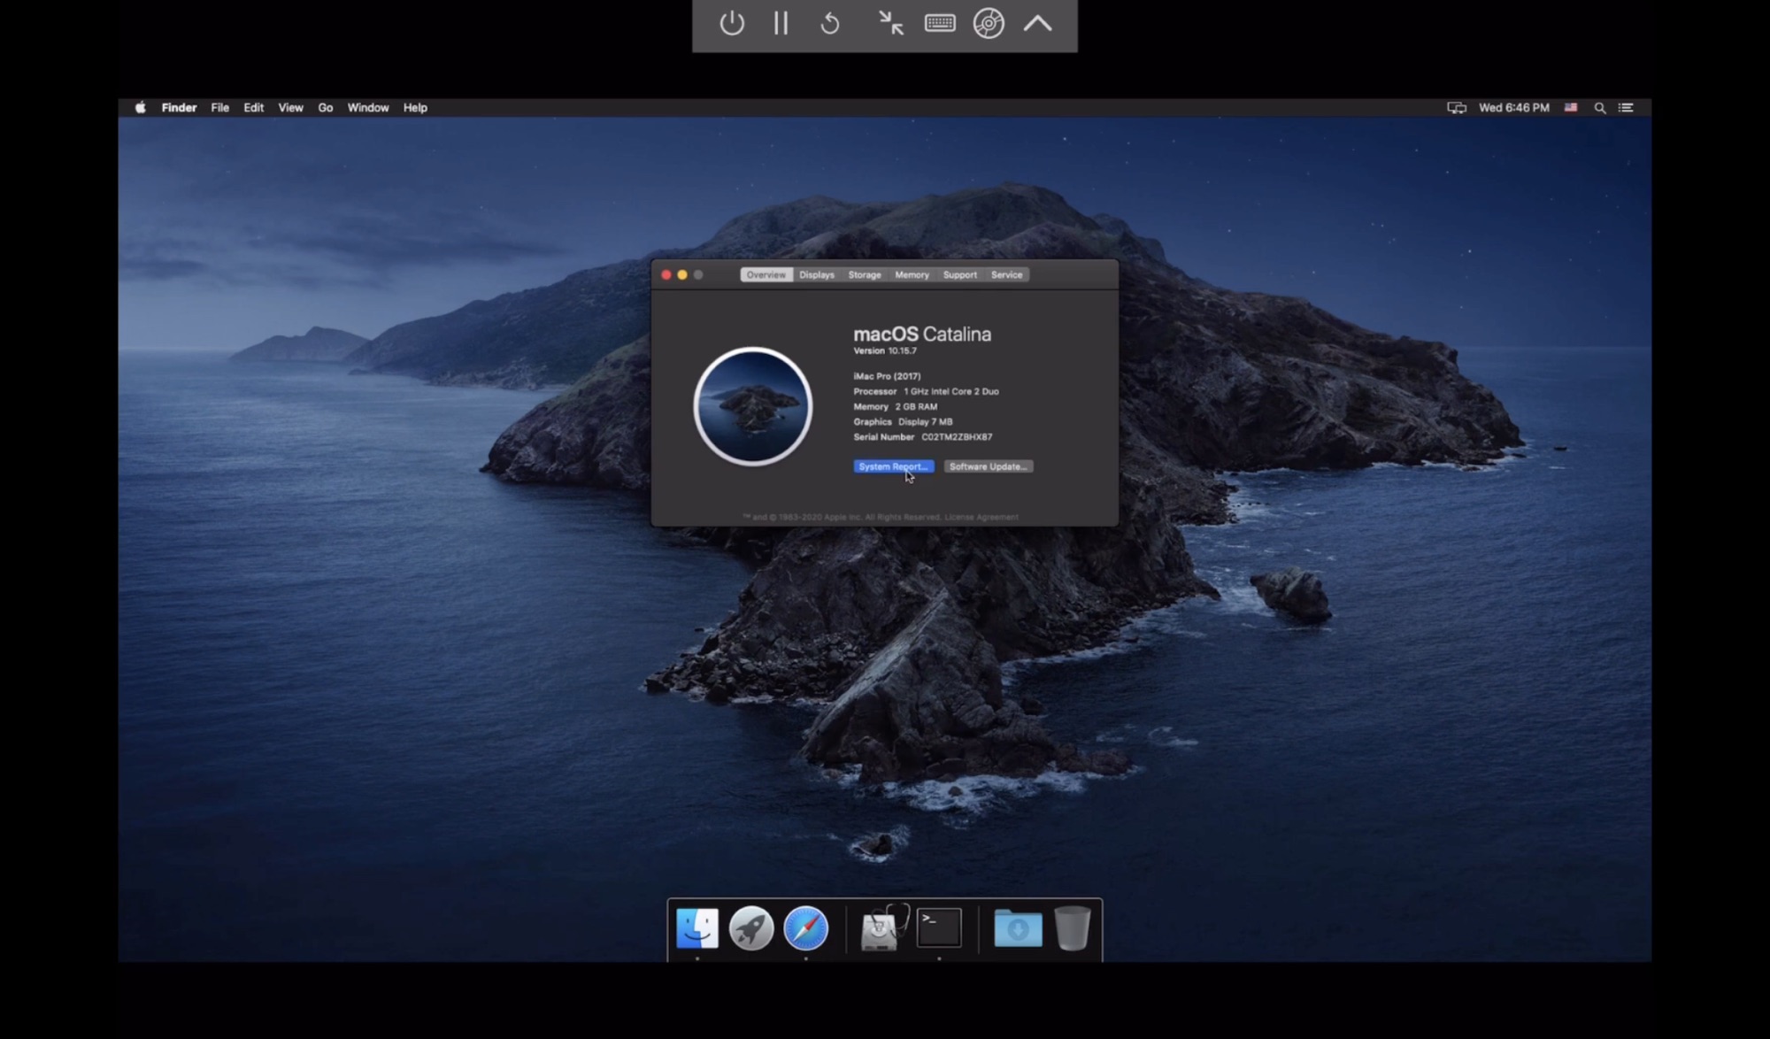Screen dimensions: 1770x1039
Task: Click the VM power button icon
Action: pyautogui.click(x=732, y=23)
